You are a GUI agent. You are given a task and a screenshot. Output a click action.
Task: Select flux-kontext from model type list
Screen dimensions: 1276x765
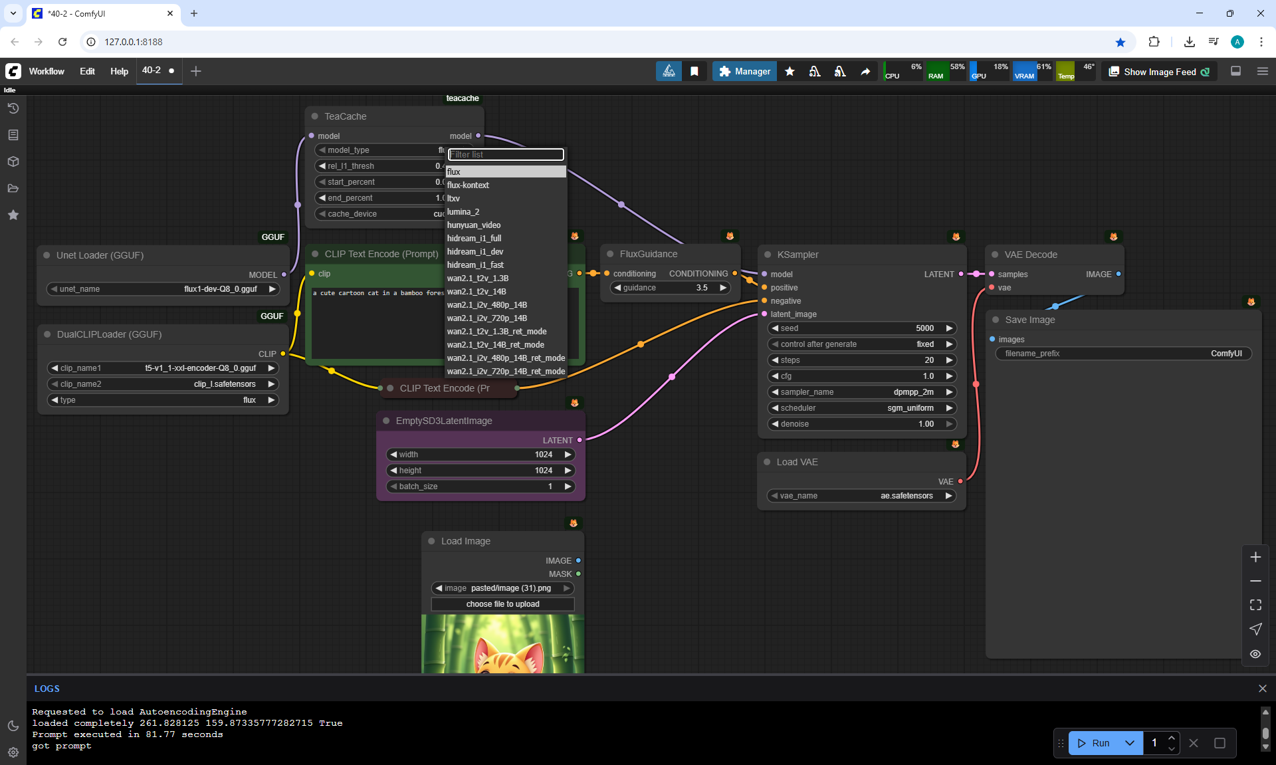[468, 185]
